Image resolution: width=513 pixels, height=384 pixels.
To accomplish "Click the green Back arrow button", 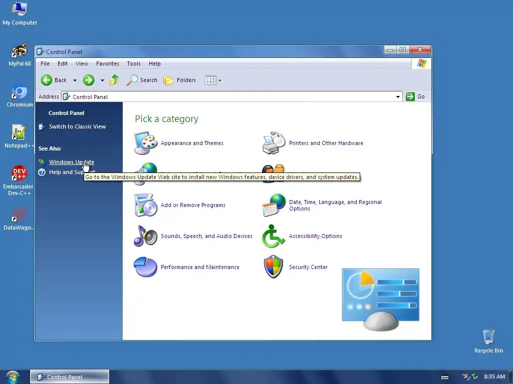I will [x=47, y=80].
